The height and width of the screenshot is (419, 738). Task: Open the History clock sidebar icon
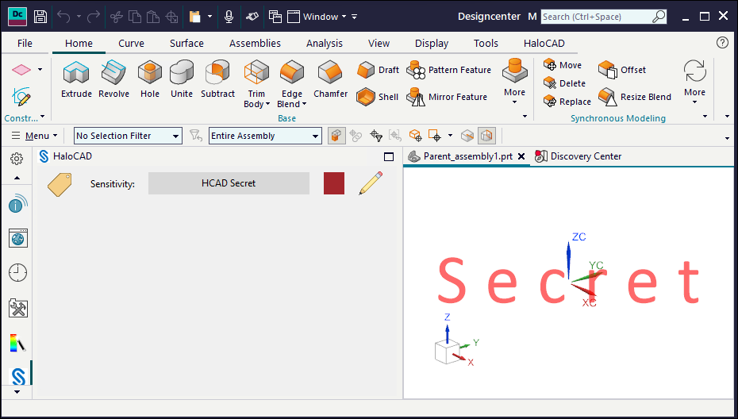(x=18, y=272)
